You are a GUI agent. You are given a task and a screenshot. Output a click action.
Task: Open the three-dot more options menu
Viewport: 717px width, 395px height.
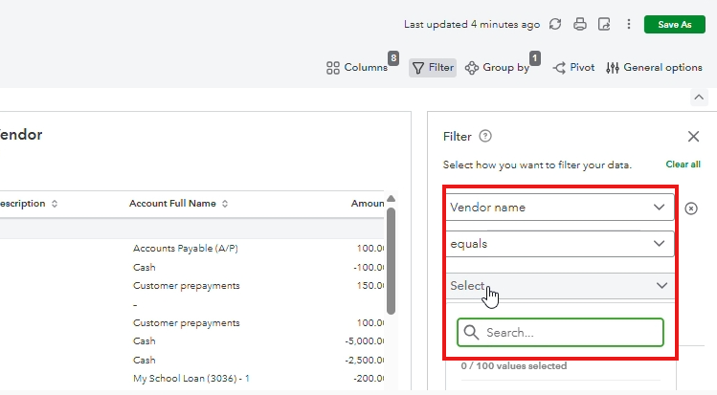pos(628,25)
